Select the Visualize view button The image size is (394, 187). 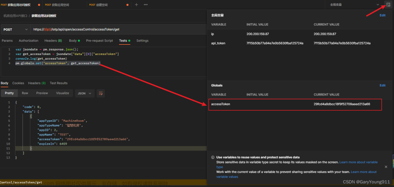[63, 93]
